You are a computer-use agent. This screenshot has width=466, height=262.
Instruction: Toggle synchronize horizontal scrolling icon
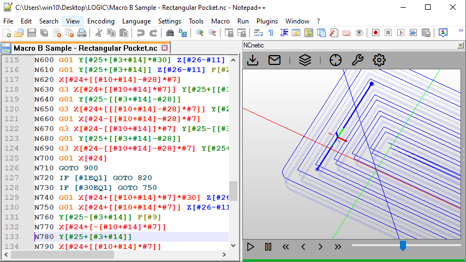pyautogui.click(x=241, y=33)
